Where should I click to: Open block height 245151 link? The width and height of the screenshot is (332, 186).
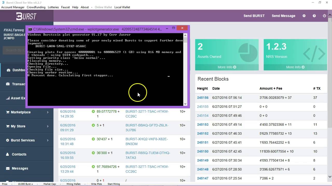pos(203,142)
